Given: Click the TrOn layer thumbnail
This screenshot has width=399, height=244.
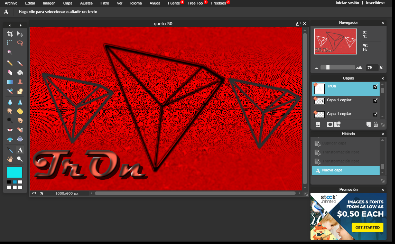Looking at the screenshot, I should point(319,89).
